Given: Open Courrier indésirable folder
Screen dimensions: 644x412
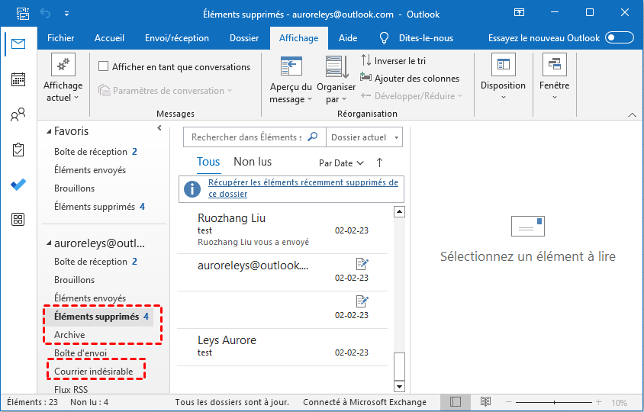Looking at the screenshot, I should coord(94,372).
